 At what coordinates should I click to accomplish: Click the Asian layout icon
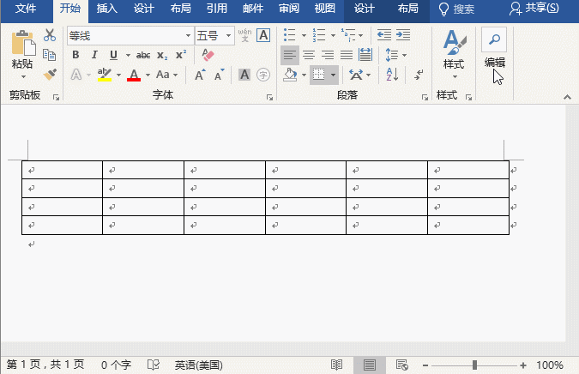[356, 75]
